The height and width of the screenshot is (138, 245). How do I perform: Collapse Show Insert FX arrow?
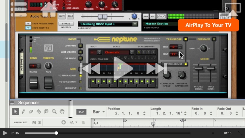click(x=28, y=28)
